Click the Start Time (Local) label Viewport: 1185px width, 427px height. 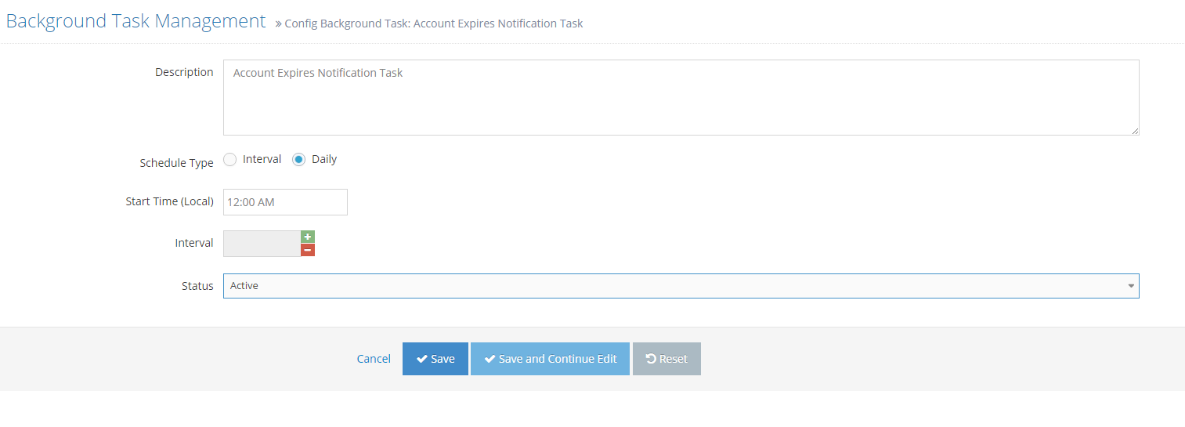[169, 201]
